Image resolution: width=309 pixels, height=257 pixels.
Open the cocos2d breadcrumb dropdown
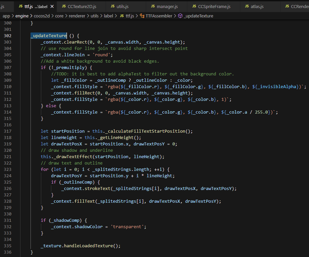click(42, 16)
